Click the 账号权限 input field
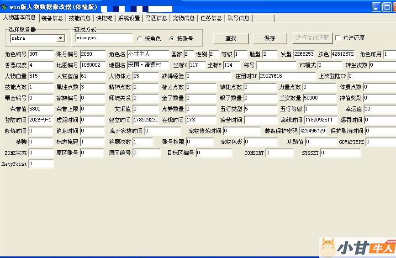 click(x=200, y=142)
